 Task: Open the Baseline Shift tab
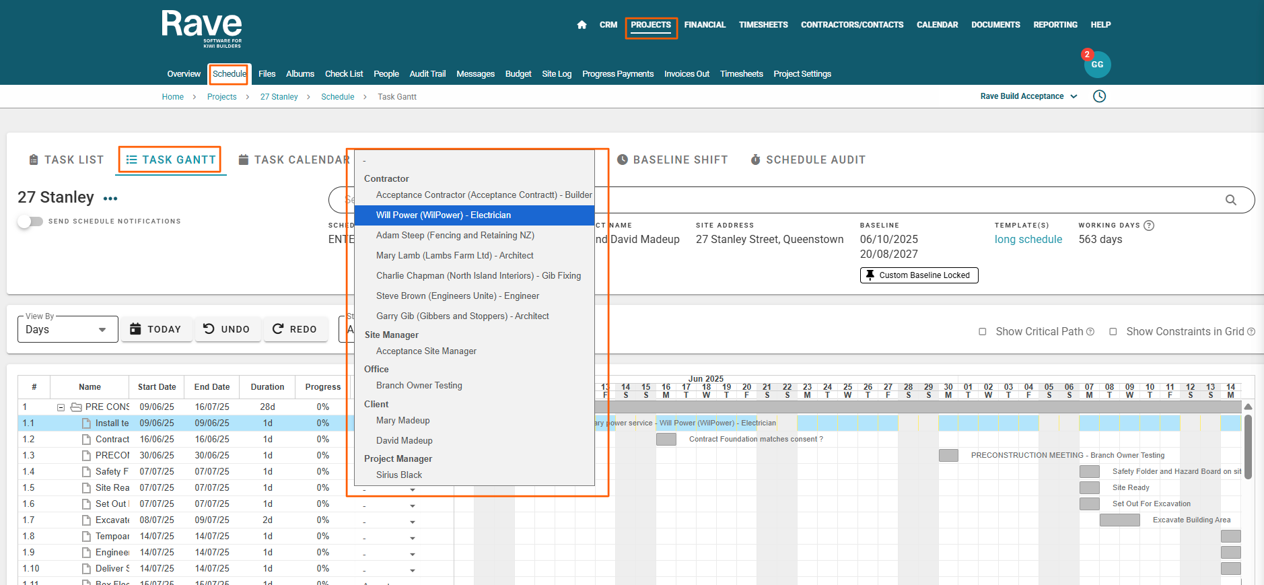coord(672,160)
